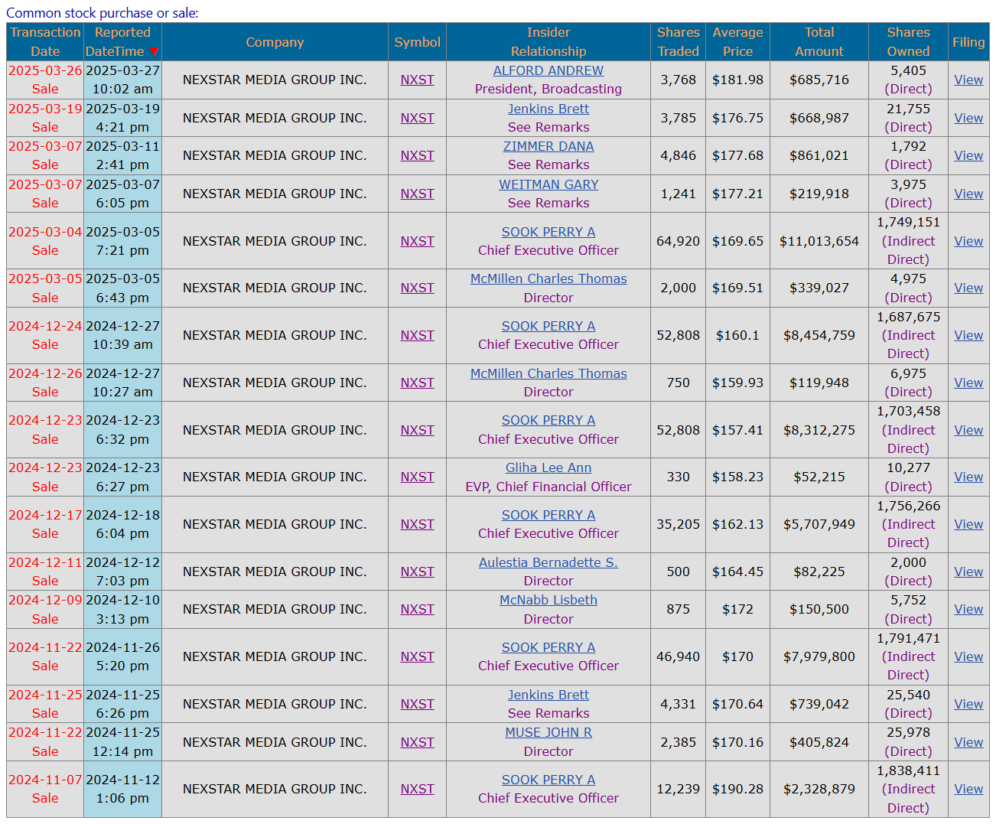Open the View filing link for McNabb Lisbeth

(x=968, y=609)
